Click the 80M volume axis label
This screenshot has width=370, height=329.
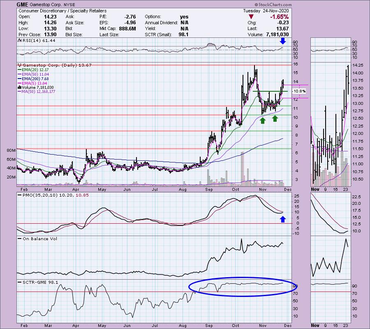tap(12, 151)
